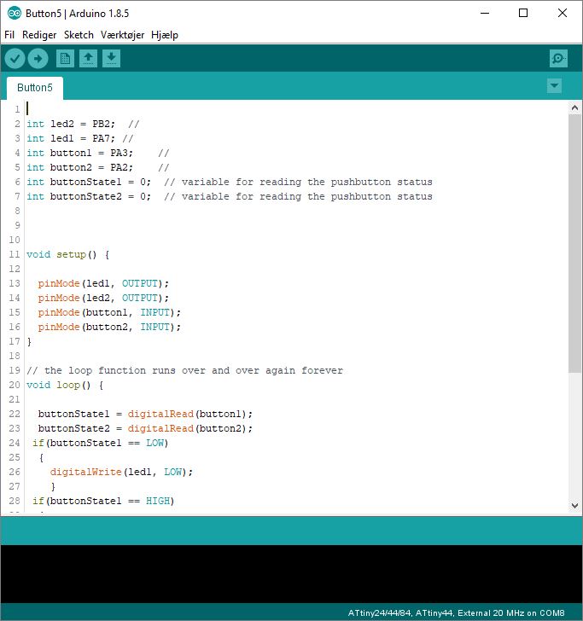The width and height of the screenshot is (583, 621).
Task: Click closing brace on line 17
Action: [x=29, y=341]
